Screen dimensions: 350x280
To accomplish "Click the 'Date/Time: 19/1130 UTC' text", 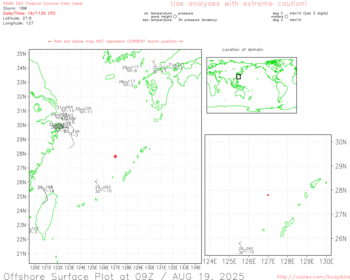I will (x=29, y=13).
